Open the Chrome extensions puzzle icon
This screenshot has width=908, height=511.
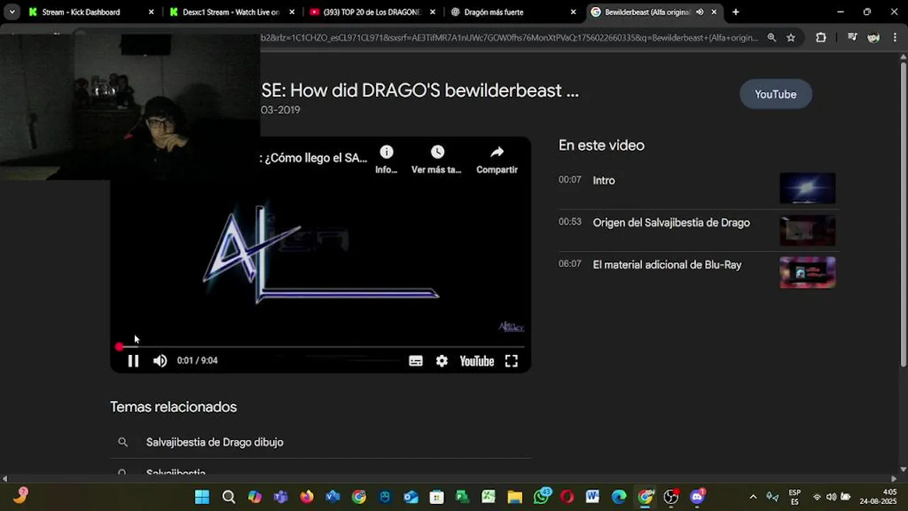[821, 38]
